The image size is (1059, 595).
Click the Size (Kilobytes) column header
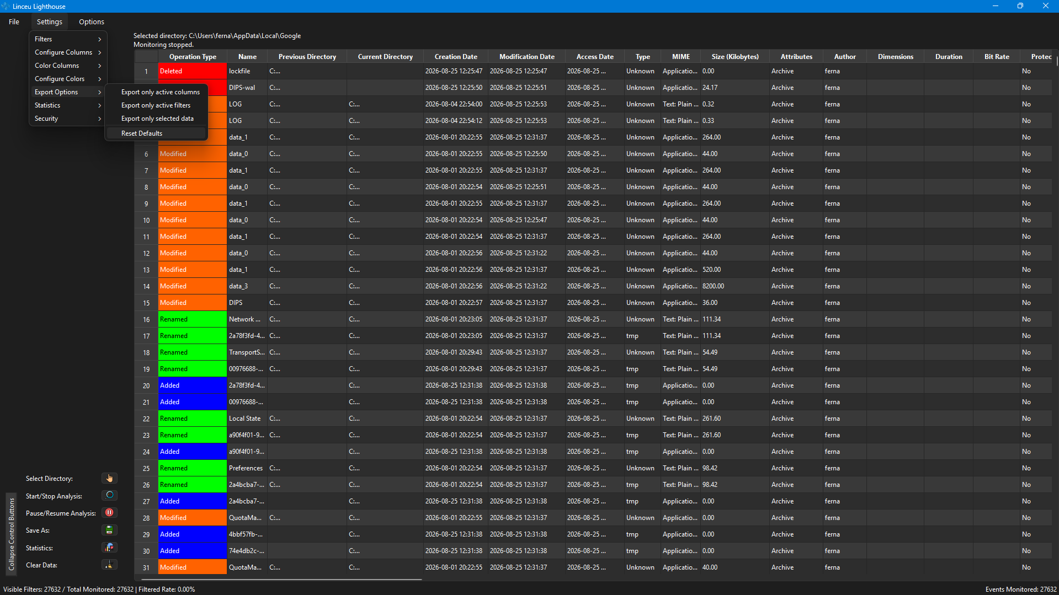(735, 57)
